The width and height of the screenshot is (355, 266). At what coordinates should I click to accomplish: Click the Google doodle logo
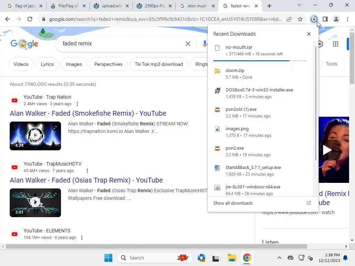click(24, 44)
